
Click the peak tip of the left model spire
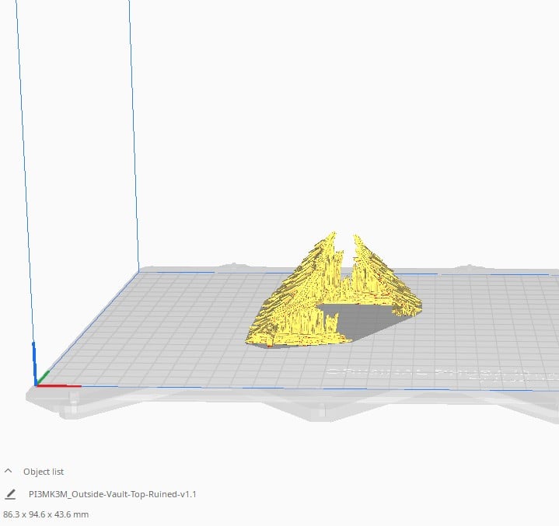pyautogui.click(x=334, y=233)
